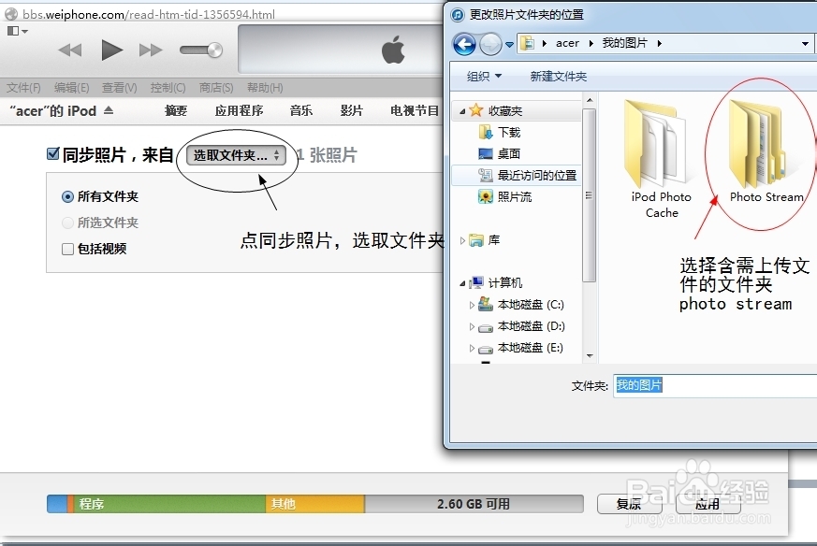817x546 pixels.
Task: Click the dialog Back arrow button
Action: (x=464, y=44)
